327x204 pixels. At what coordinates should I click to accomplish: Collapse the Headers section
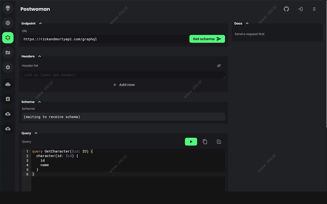point(39,56)
